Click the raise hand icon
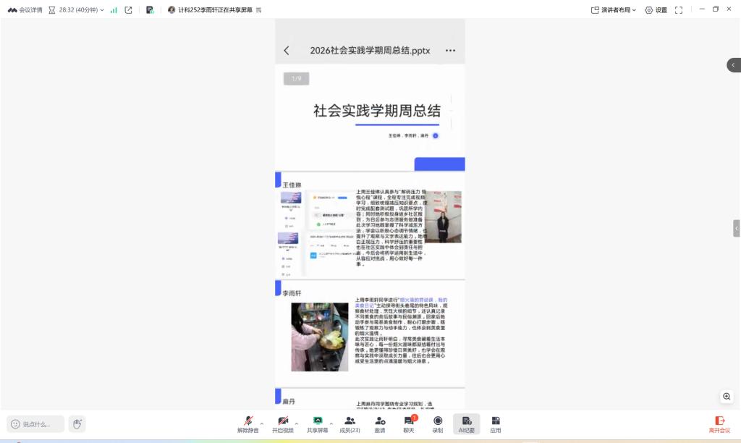Image resolution: width=741 pixels, height=443 pixels. 77,423
